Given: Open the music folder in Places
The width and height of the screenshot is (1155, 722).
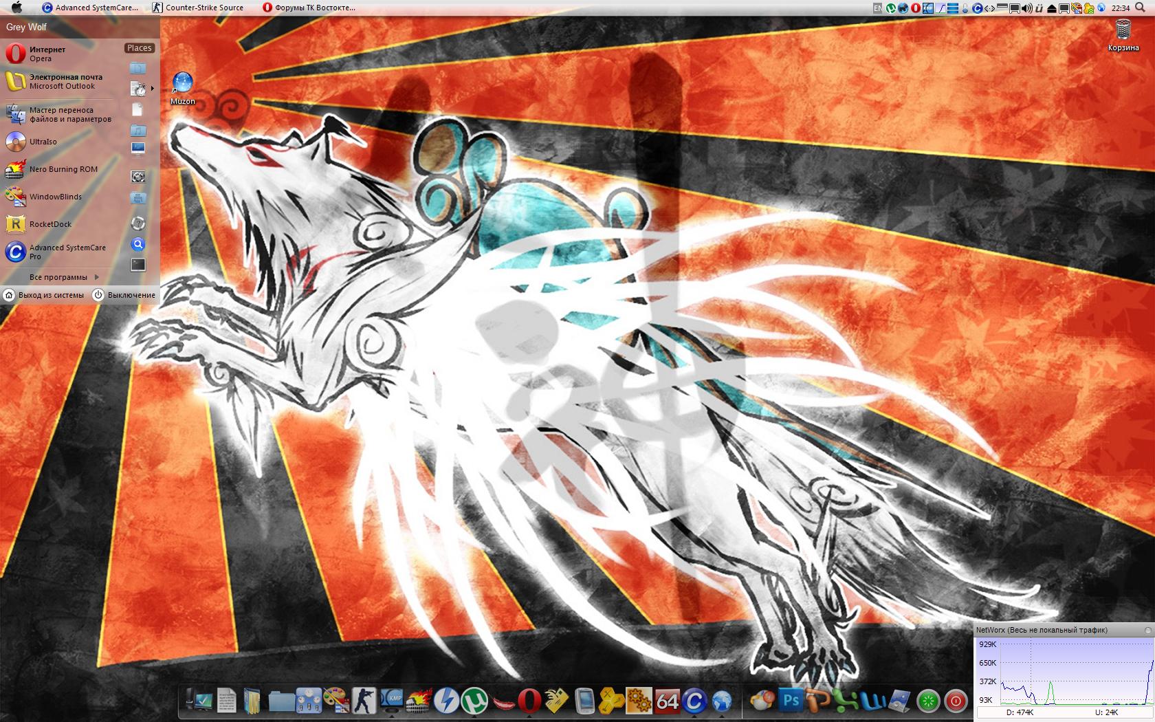Looking at the screenshot, I should (138, 131).
